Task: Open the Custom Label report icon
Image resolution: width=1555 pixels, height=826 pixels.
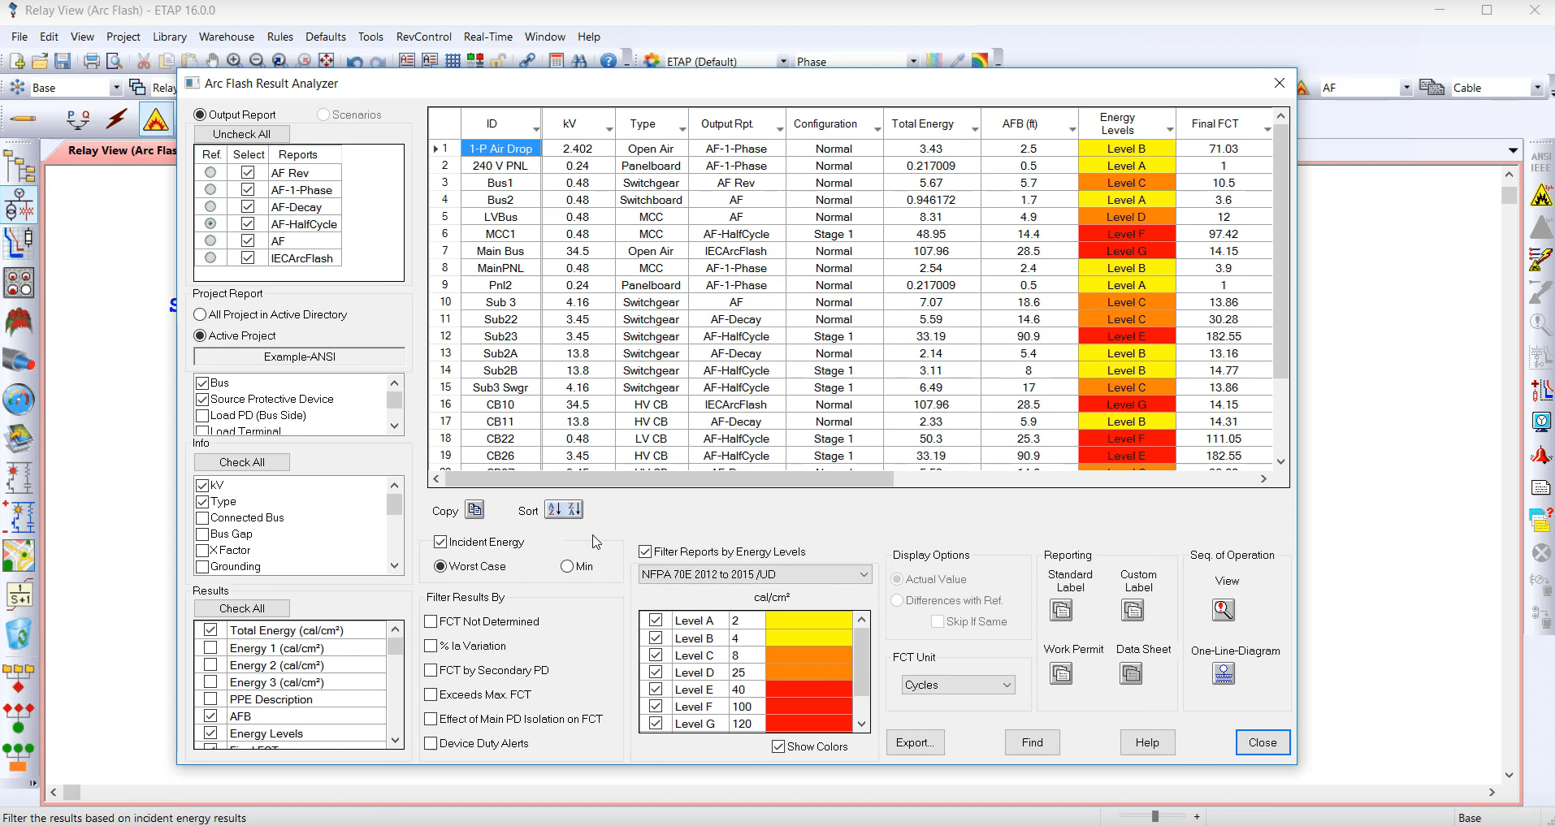Action: [x=1133, y=610]
